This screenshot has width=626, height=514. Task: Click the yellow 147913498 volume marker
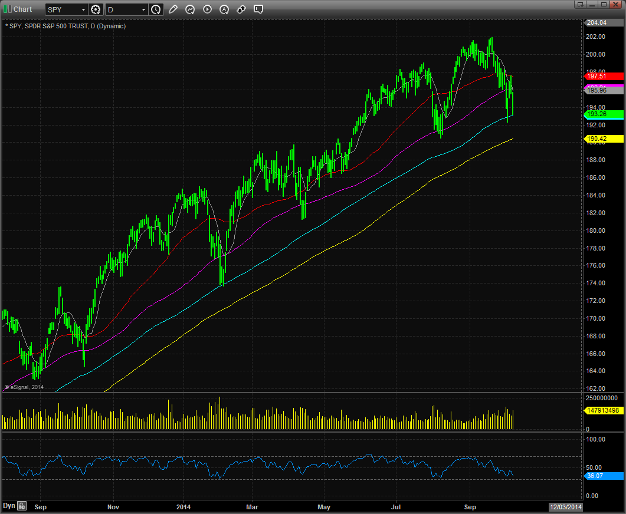point(603,410)
